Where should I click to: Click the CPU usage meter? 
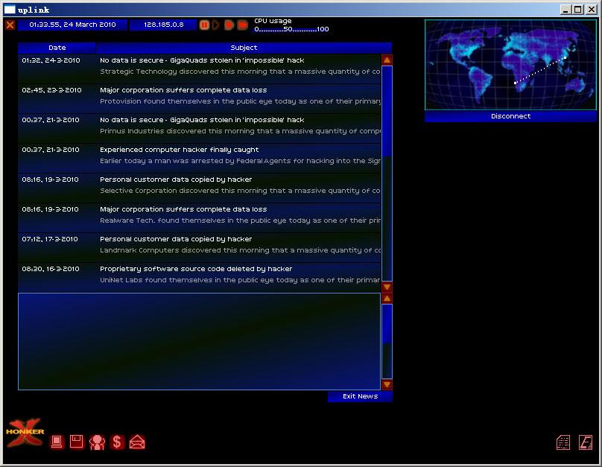click(291, 25)
